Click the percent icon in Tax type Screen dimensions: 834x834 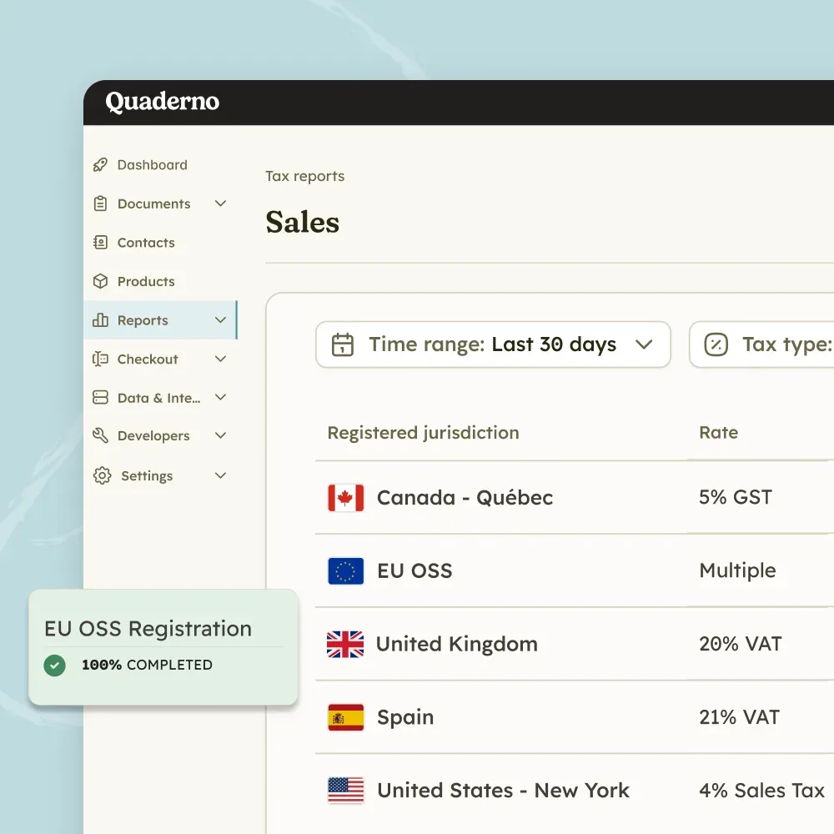tap(716, 344)
